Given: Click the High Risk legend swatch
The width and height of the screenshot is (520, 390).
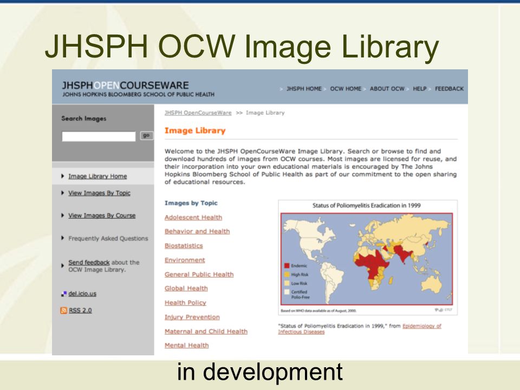Looking at the screenshot, I should (287, 275).
